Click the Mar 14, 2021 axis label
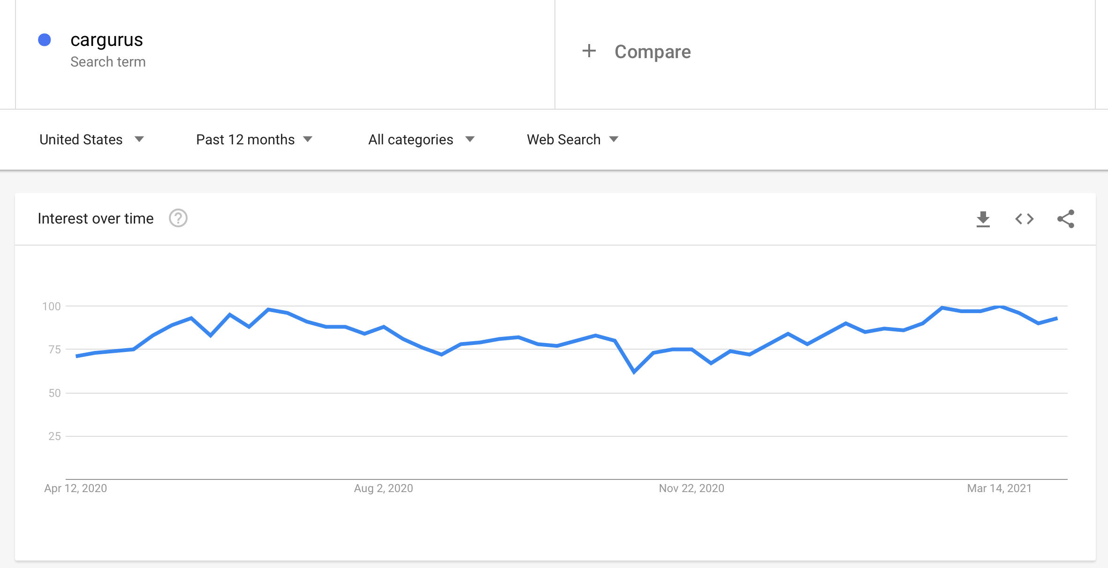1108x568 pixels. (x=999, y=488)
